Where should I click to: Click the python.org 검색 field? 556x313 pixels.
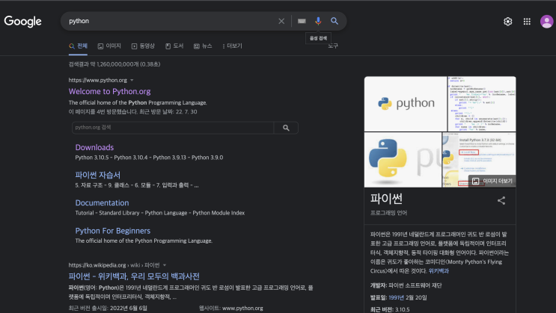click(173, 128)
